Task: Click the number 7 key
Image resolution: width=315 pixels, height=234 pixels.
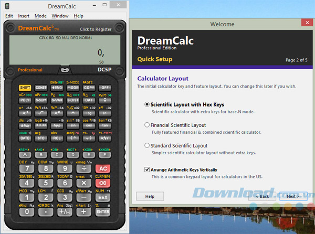Action: 27,168
